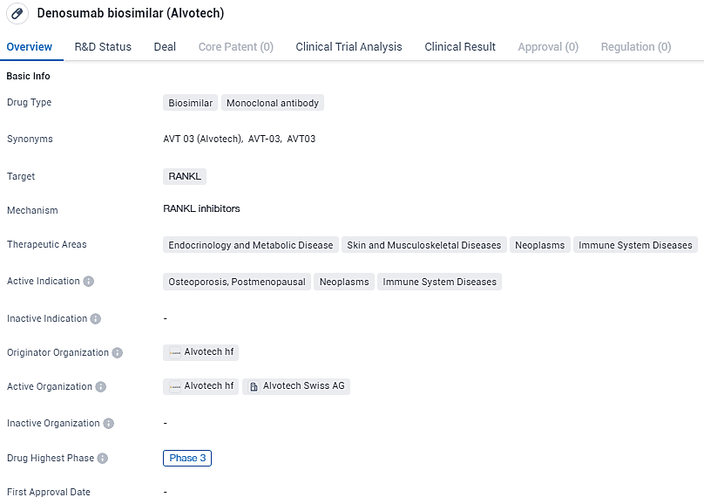The image size is (704, 504).
Task: Click the Phase 3 badge
Action: click(187, 458)
